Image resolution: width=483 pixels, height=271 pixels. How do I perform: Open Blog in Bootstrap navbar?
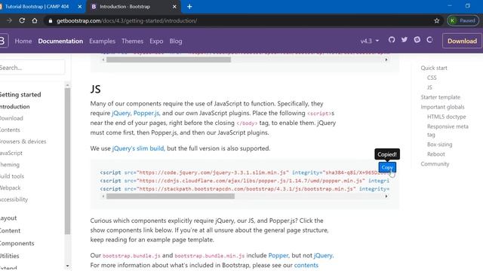coord(176,41)
